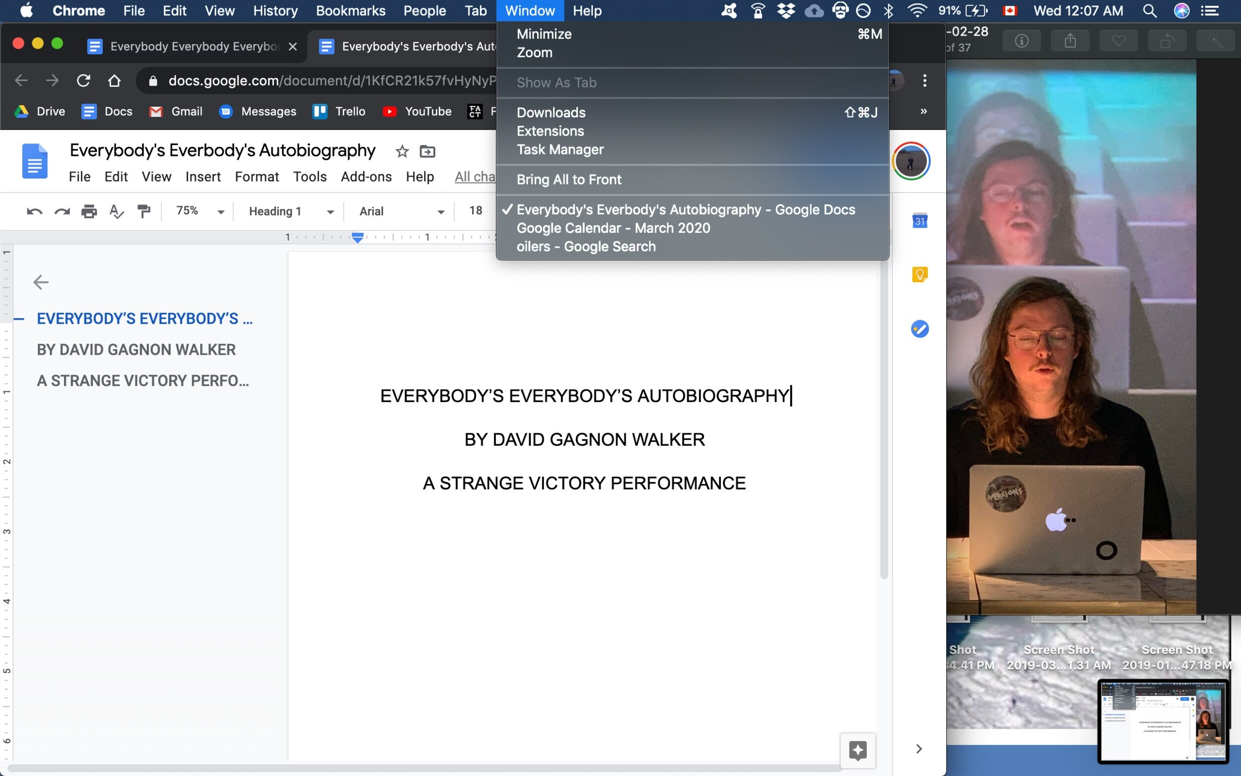Open the Drive bookmark
This screenshot has height=776, width=1241.
coord(40,111)
